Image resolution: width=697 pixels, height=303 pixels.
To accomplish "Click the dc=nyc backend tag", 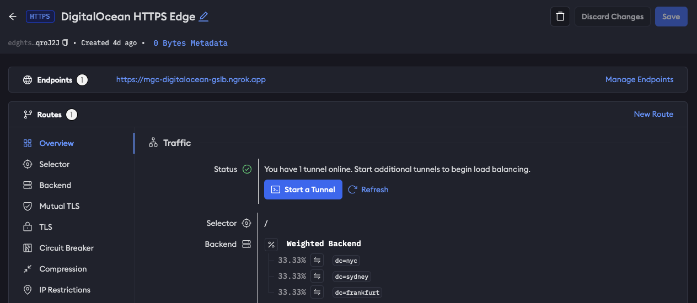I will click(346, 261).
